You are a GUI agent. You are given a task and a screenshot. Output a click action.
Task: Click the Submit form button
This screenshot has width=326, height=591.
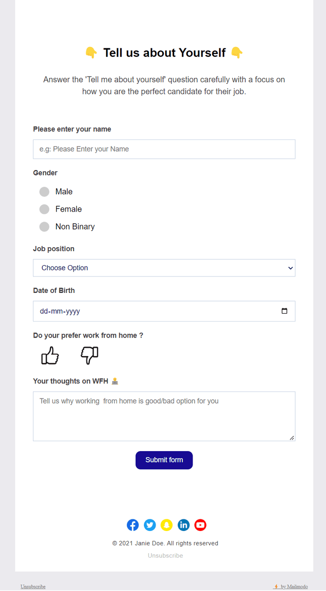[x=164, y=460]
